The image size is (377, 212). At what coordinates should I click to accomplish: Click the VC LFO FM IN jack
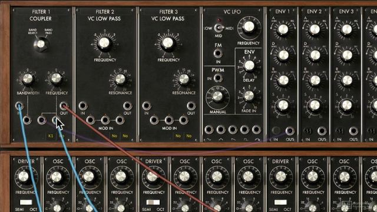point(218,53)
